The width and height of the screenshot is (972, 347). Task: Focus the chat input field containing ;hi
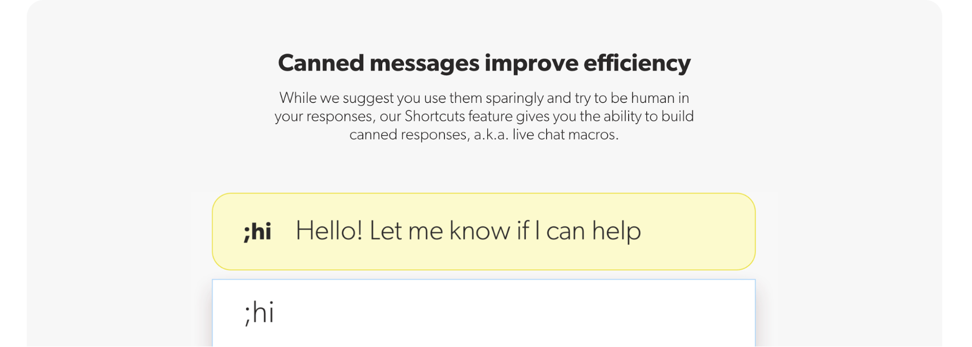click(x=483, y=313)
